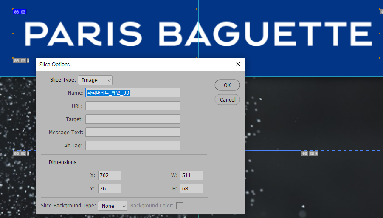Click the Name input field
383x218 pixels.
point(132,93)
